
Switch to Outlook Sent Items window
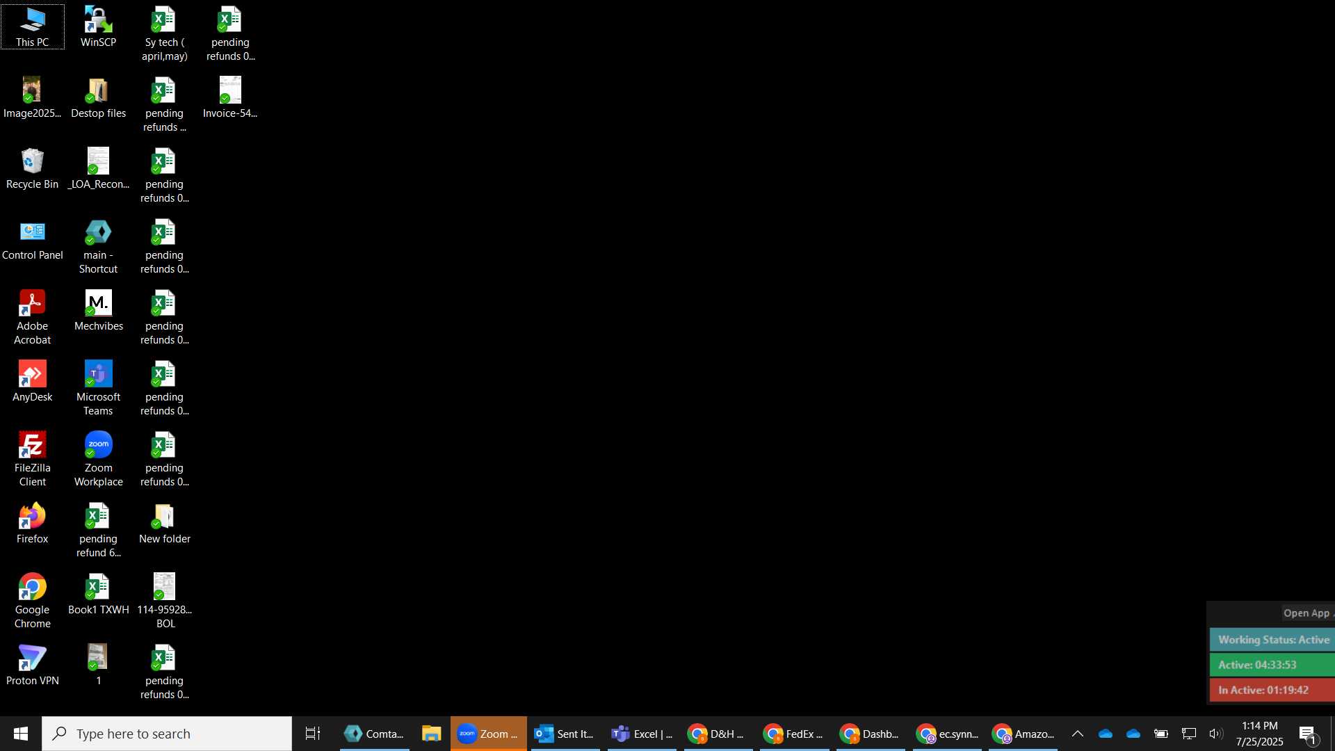click(x=565, y=734)
